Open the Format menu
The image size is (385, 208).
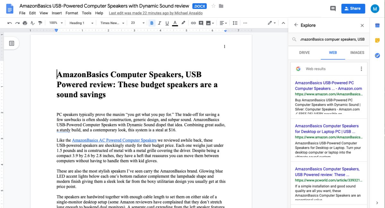[x=72, y=13]
